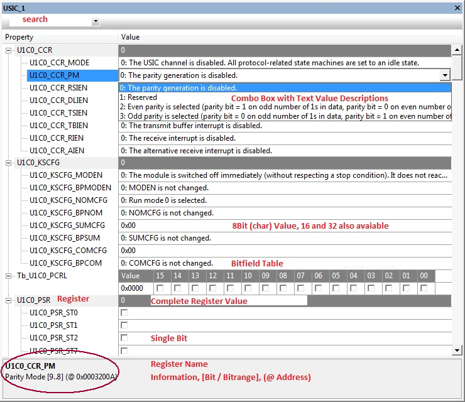Select the U1C0_CCR_MODE property row
465x402 pixels.
59,63
